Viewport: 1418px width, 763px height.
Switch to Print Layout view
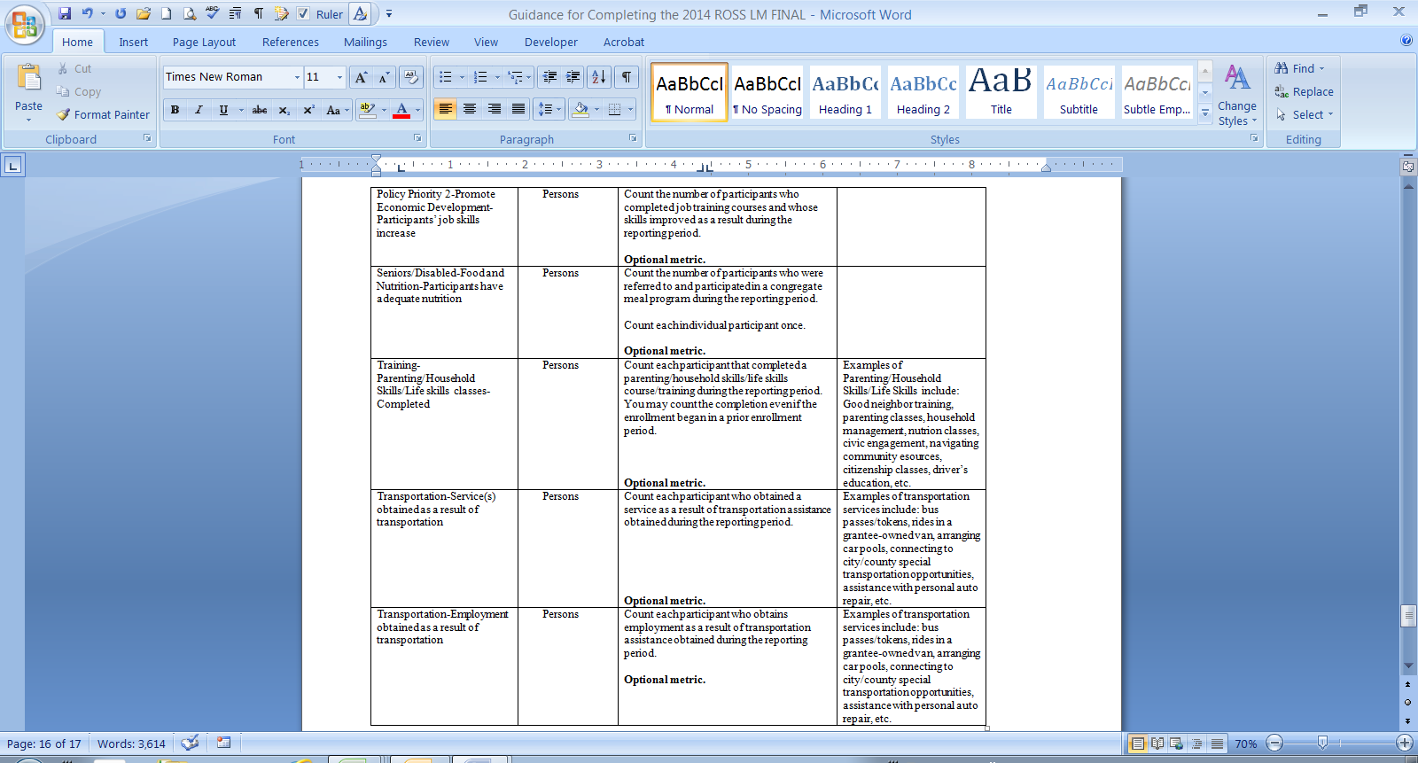[1138, 744]
